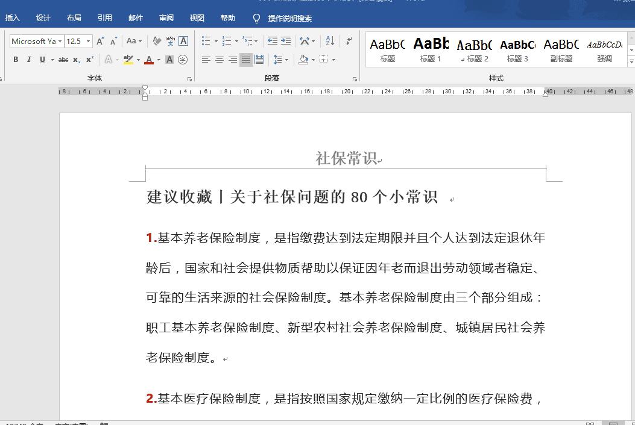Click the shading paint bucket icon
This screenshot has width=635, height=425.
click(303, 59)
